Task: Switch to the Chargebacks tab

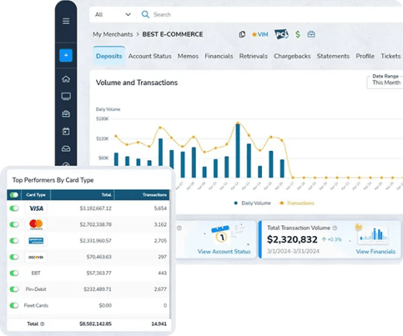Action: pyautogui.click(x=292, y=56)
